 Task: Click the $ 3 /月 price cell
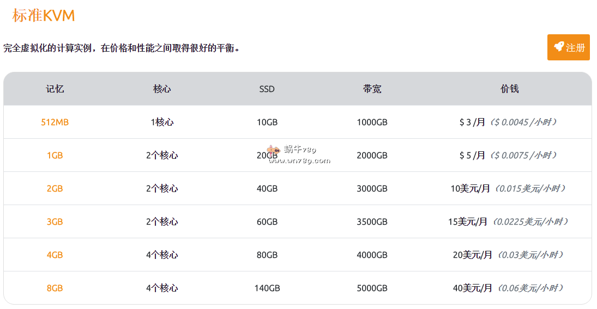[x=472, y=122]
